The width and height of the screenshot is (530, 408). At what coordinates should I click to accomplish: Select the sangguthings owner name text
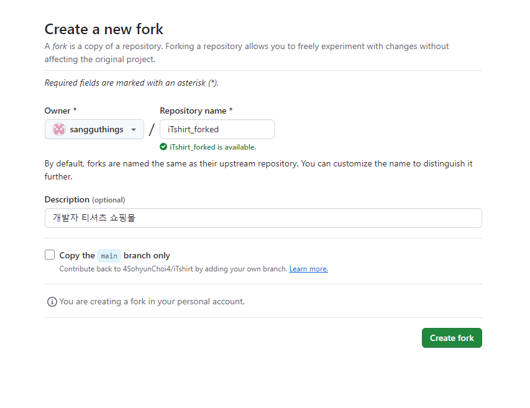(97, 129)
